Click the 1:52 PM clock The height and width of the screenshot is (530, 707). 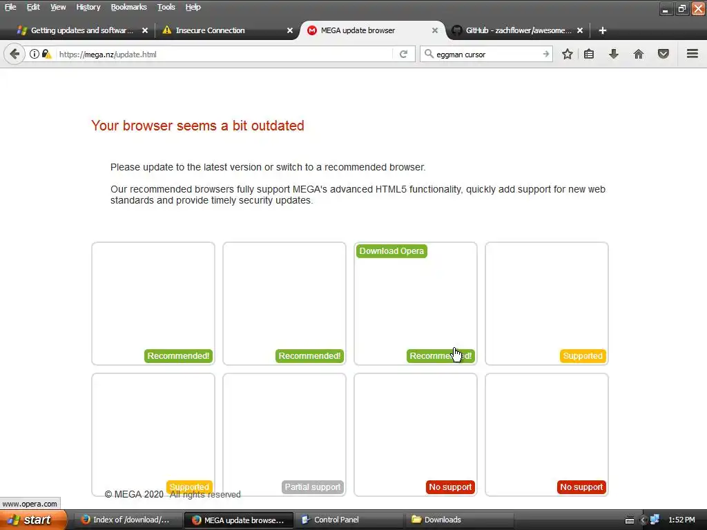coord(681,520)
